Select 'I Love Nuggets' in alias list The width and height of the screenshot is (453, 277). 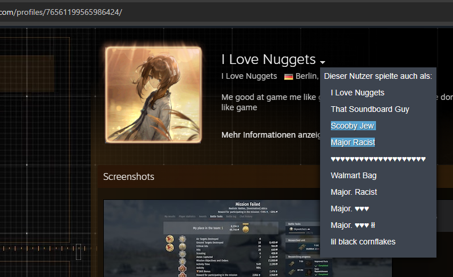[x=357, y=93]
